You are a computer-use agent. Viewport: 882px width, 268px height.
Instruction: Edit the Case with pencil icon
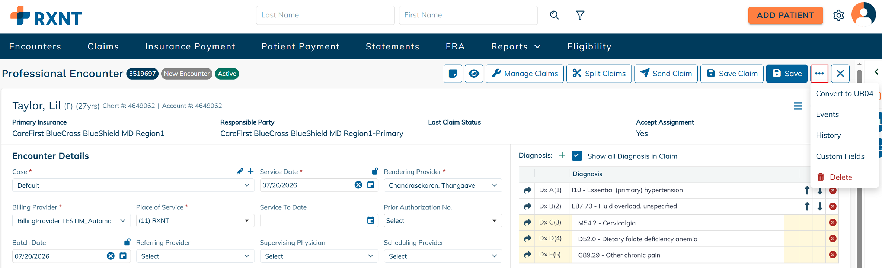[240, 171]
